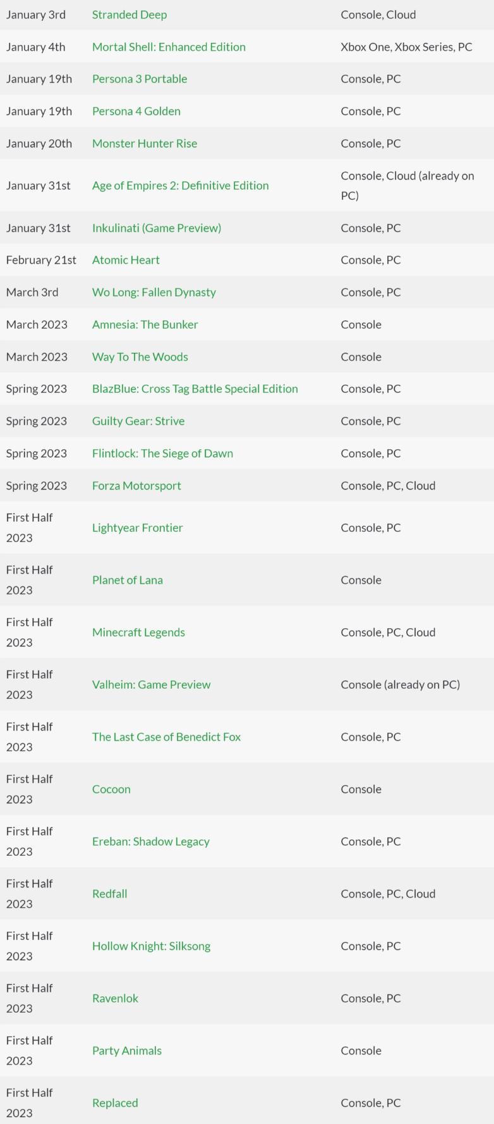This screenshot has width=494, height=1124.
Task: Open the Monster Hunter Rise link
Action: [x=145, y=144]
